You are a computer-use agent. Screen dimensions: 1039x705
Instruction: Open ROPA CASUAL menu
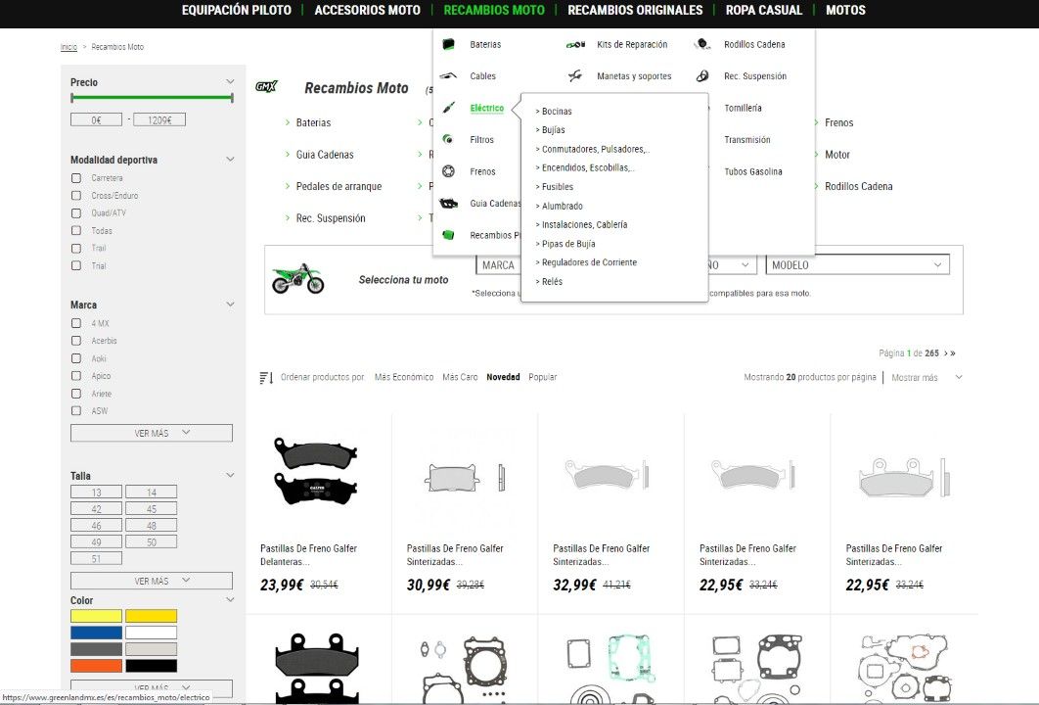click(763, 10)
